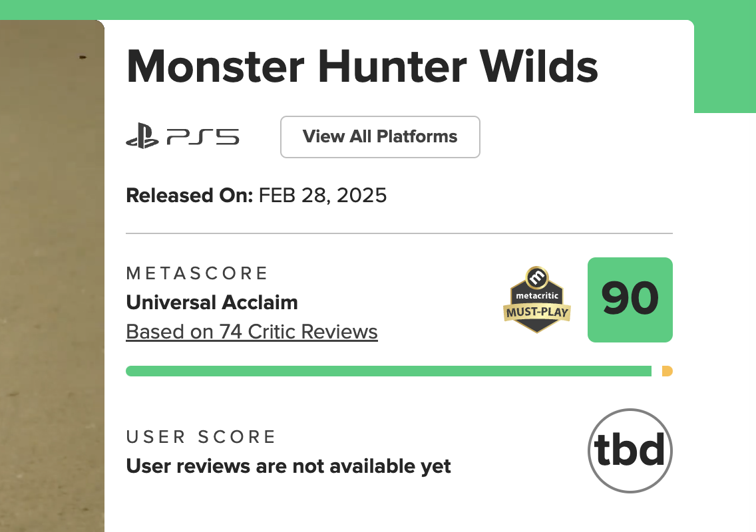Select the METASCORE heading label
Viewport: 756px width, 532px height.
(197, 273)
